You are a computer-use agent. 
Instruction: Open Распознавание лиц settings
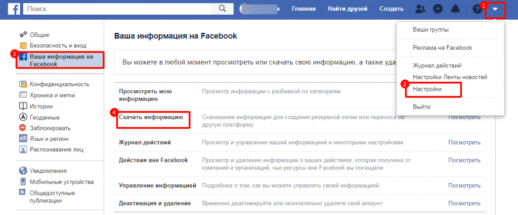pos(57,149)
